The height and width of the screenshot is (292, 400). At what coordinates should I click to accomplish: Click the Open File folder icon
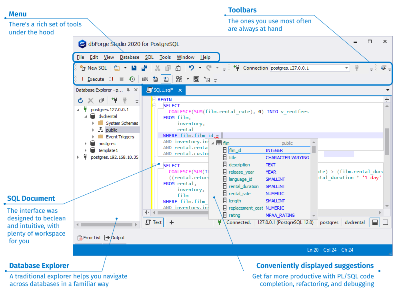click(117, 68)
